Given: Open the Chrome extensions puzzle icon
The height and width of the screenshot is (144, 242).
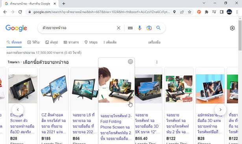Looking at the screenshot, I should point(206,12).
